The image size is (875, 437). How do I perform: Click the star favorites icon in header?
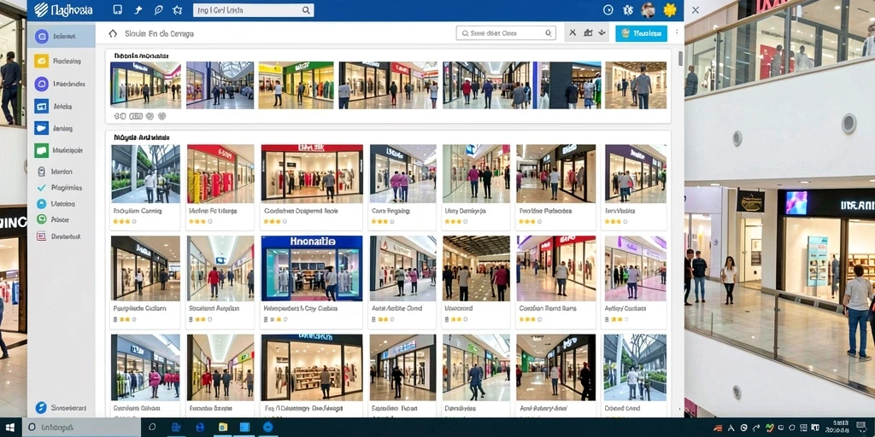click(x=178, y=10)
